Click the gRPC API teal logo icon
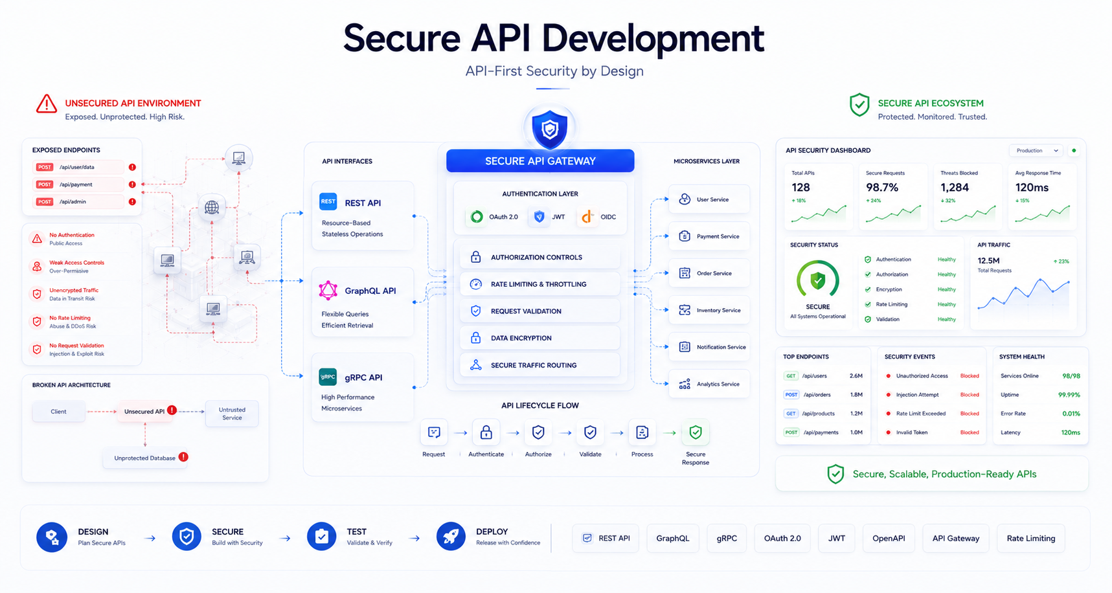Viewport: 1112px width, 593px height. point(328,376)
